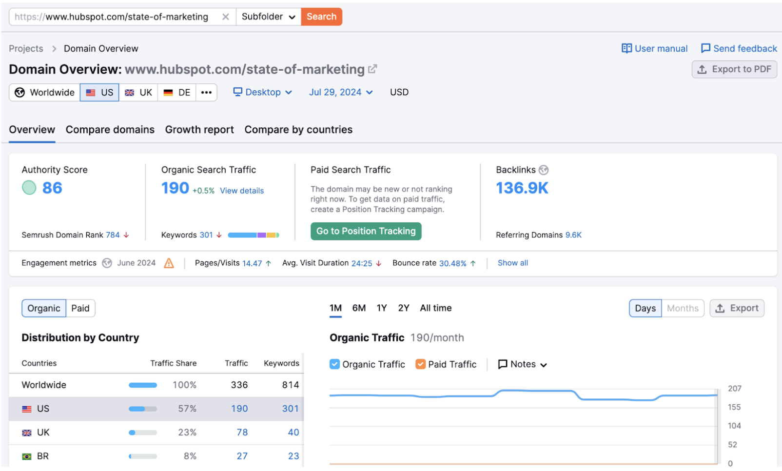Click the Pages/Visits up arrow
The image size is (782, 471).
268,263
